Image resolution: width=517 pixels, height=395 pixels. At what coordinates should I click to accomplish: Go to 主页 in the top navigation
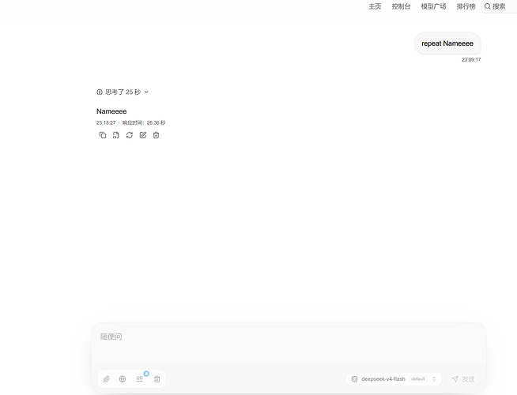(375, 6)
